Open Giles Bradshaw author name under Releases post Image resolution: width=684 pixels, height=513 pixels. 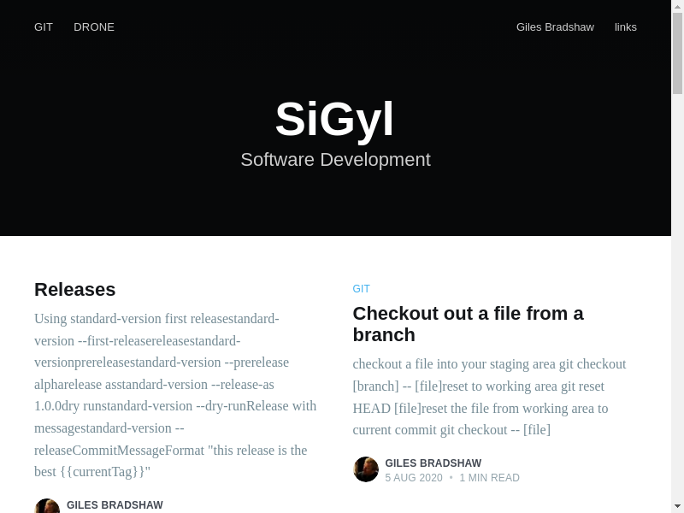coord(115,505)
